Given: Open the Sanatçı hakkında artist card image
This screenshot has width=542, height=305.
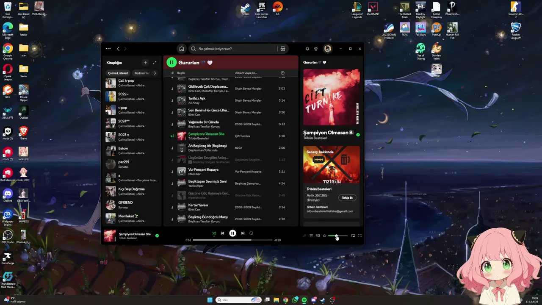Looking at the screenshot, I should coord(332,165).
